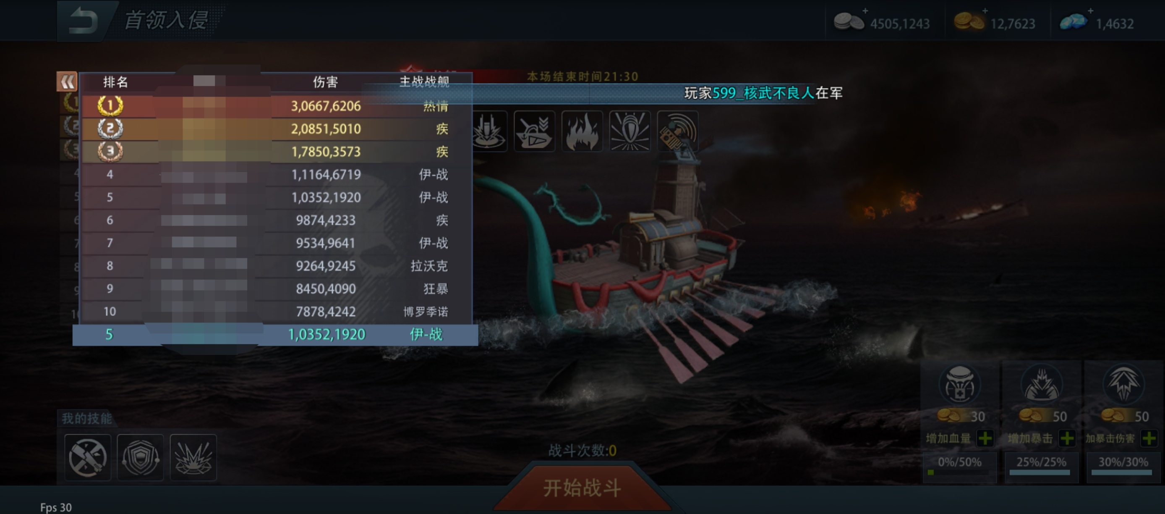Viewport: 1165px width, 514px height.
Task: Increase 增加暴击 with green plus
Action: [x=1067, y=438]
